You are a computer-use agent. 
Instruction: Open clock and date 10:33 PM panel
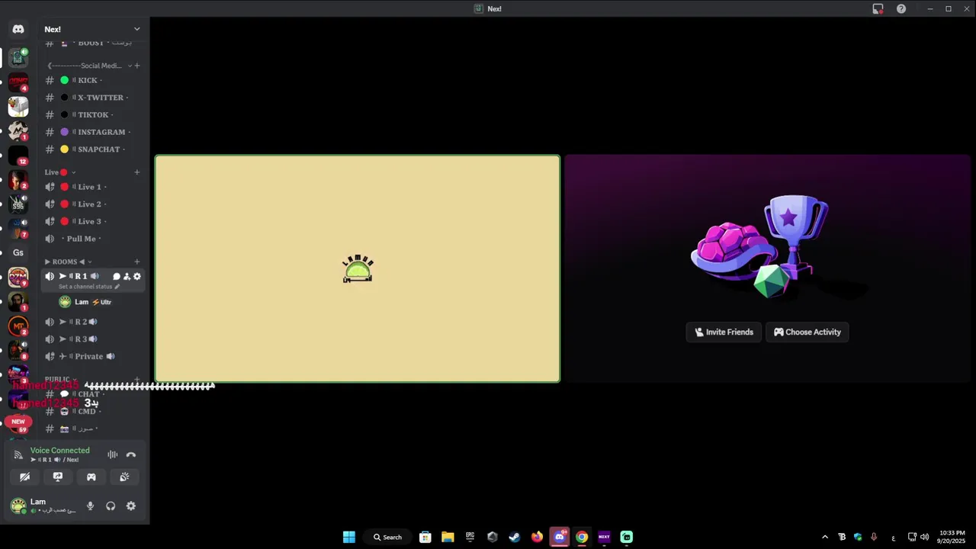952,537
